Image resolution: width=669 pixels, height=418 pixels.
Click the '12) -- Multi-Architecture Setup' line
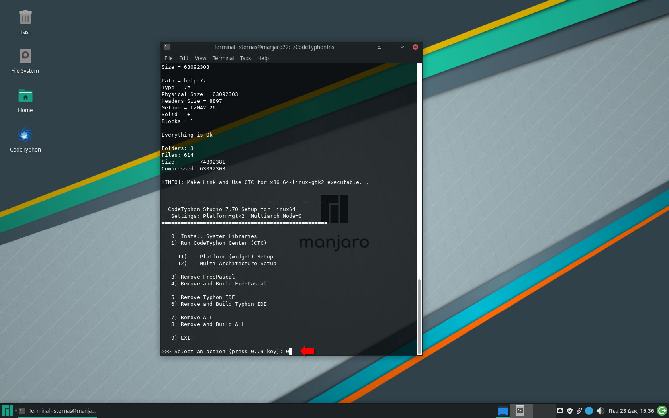coord(227,263)
